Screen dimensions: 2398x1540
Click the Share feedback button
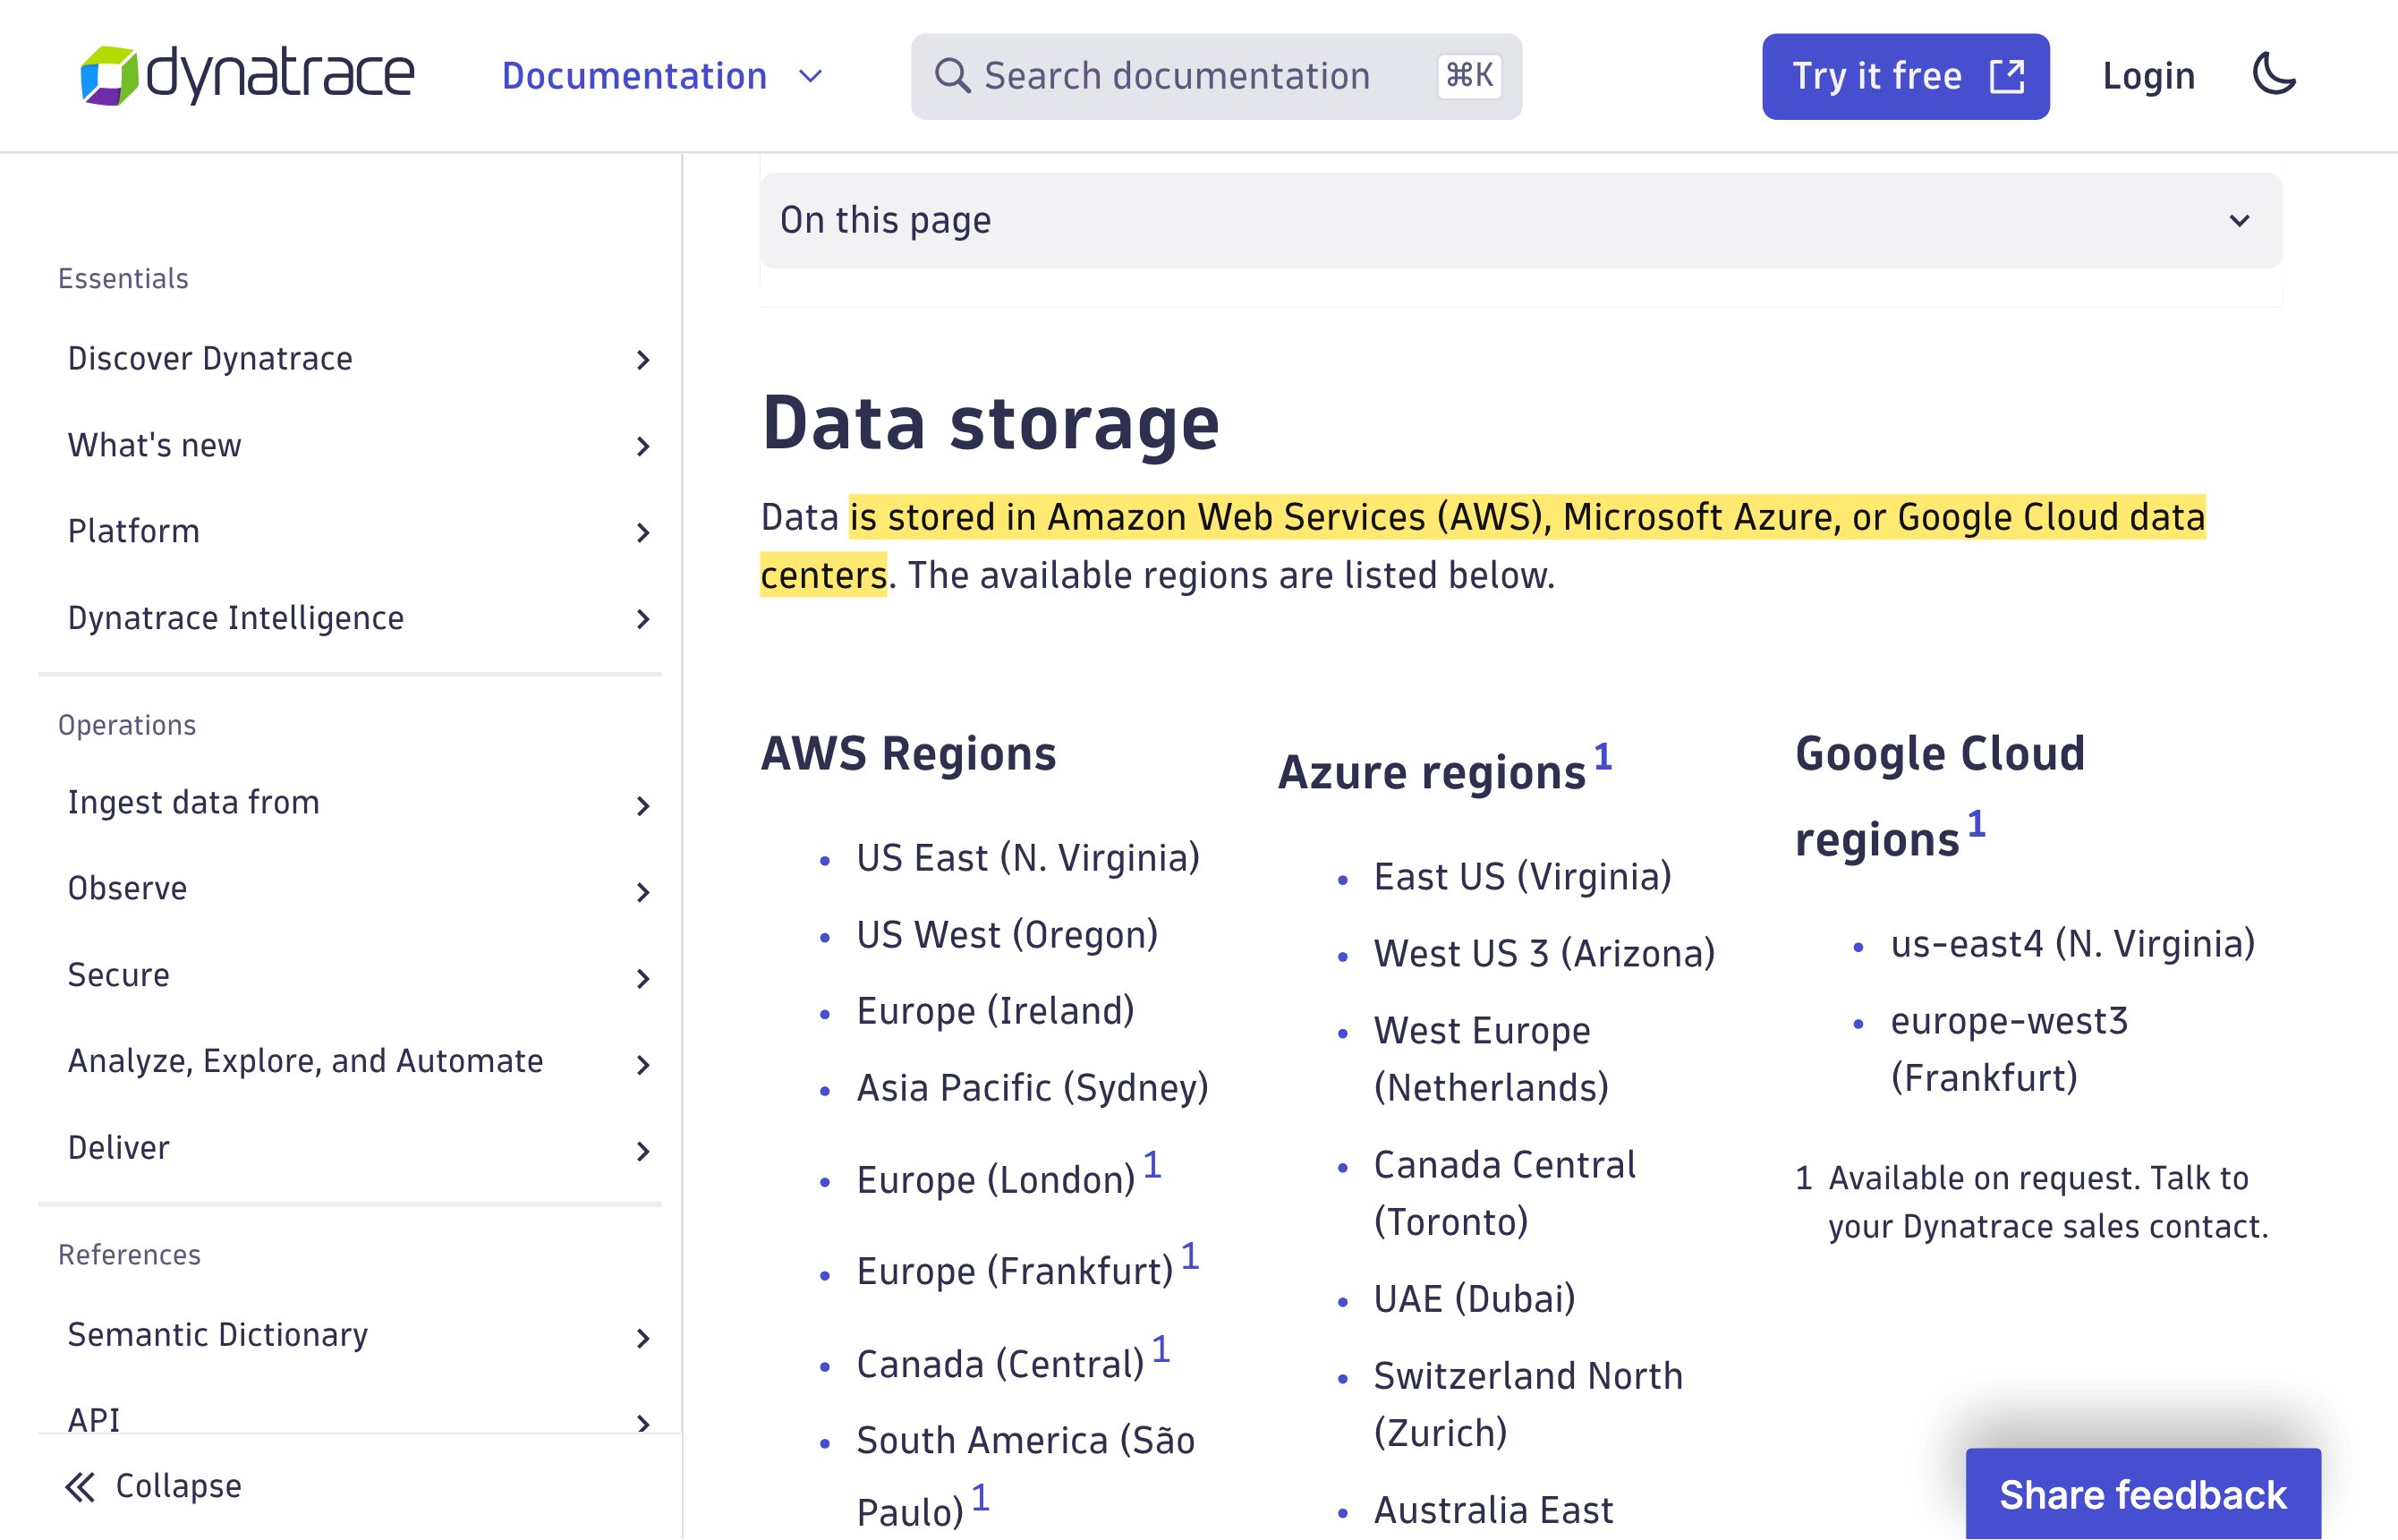tap(2142, 1494)
